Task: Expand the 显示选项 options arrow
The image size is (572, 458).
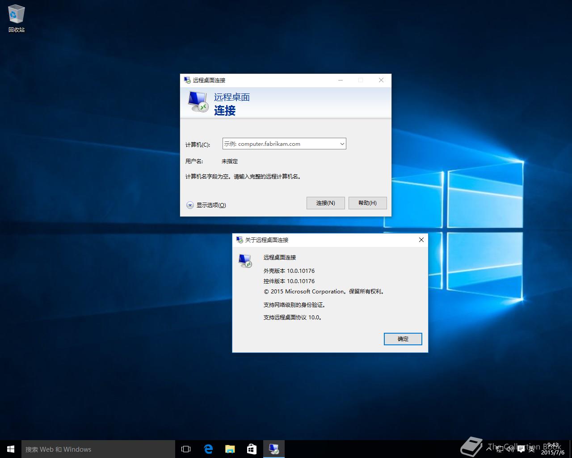Action: [x=190, y=205]
